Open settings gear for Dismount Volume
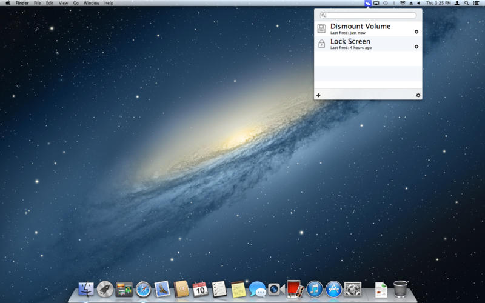The height and width of the screenshot is (303, 485). 416,32
